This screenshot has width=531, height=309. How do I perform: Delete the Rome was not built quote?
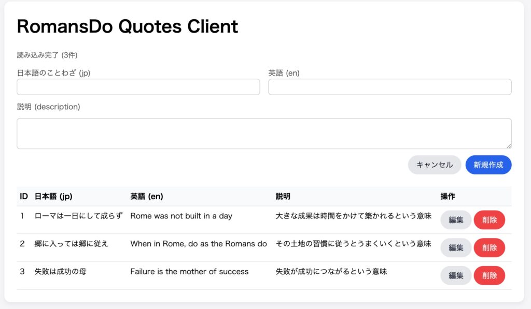[x=489, y=219]
